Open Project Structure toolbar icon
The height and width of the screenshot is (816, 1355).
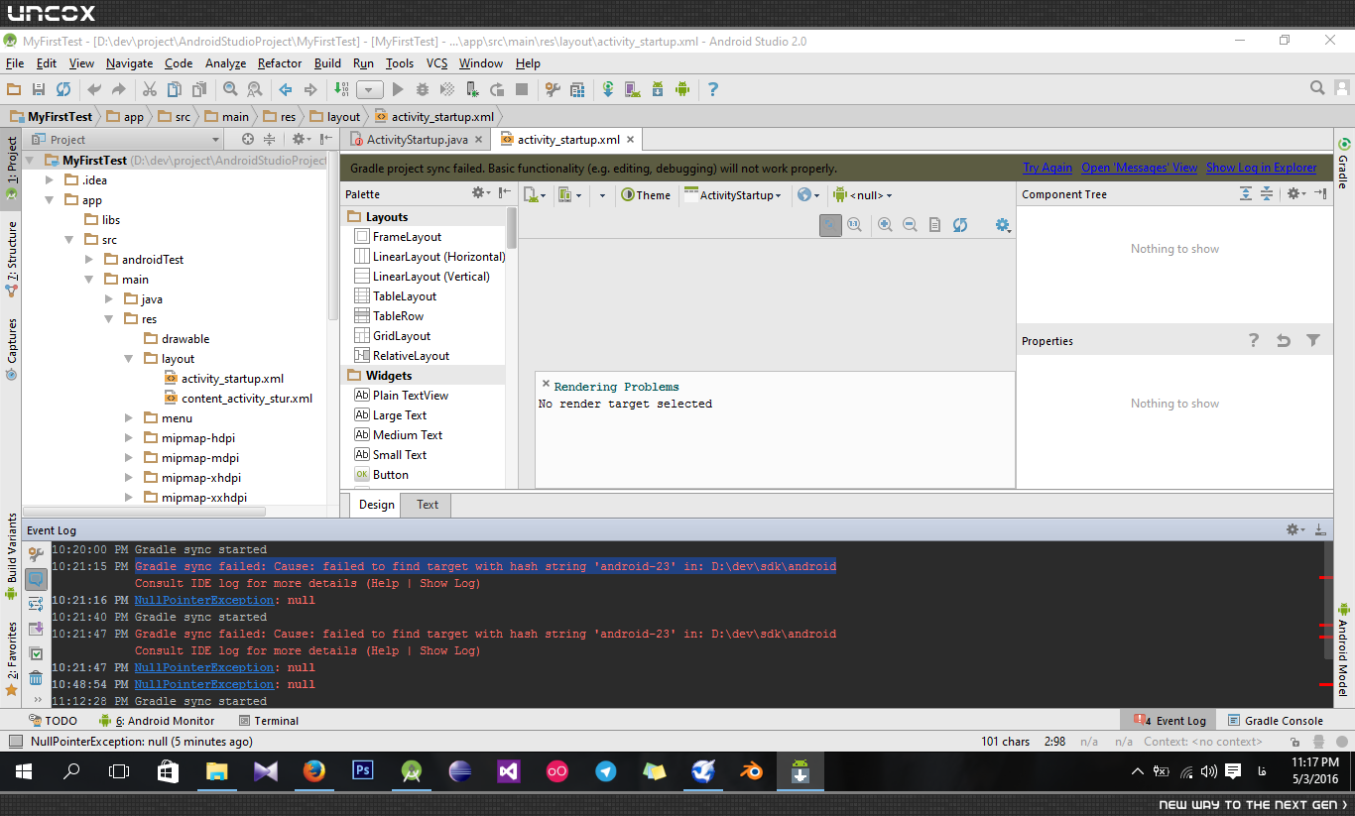[x=554, y=89]
